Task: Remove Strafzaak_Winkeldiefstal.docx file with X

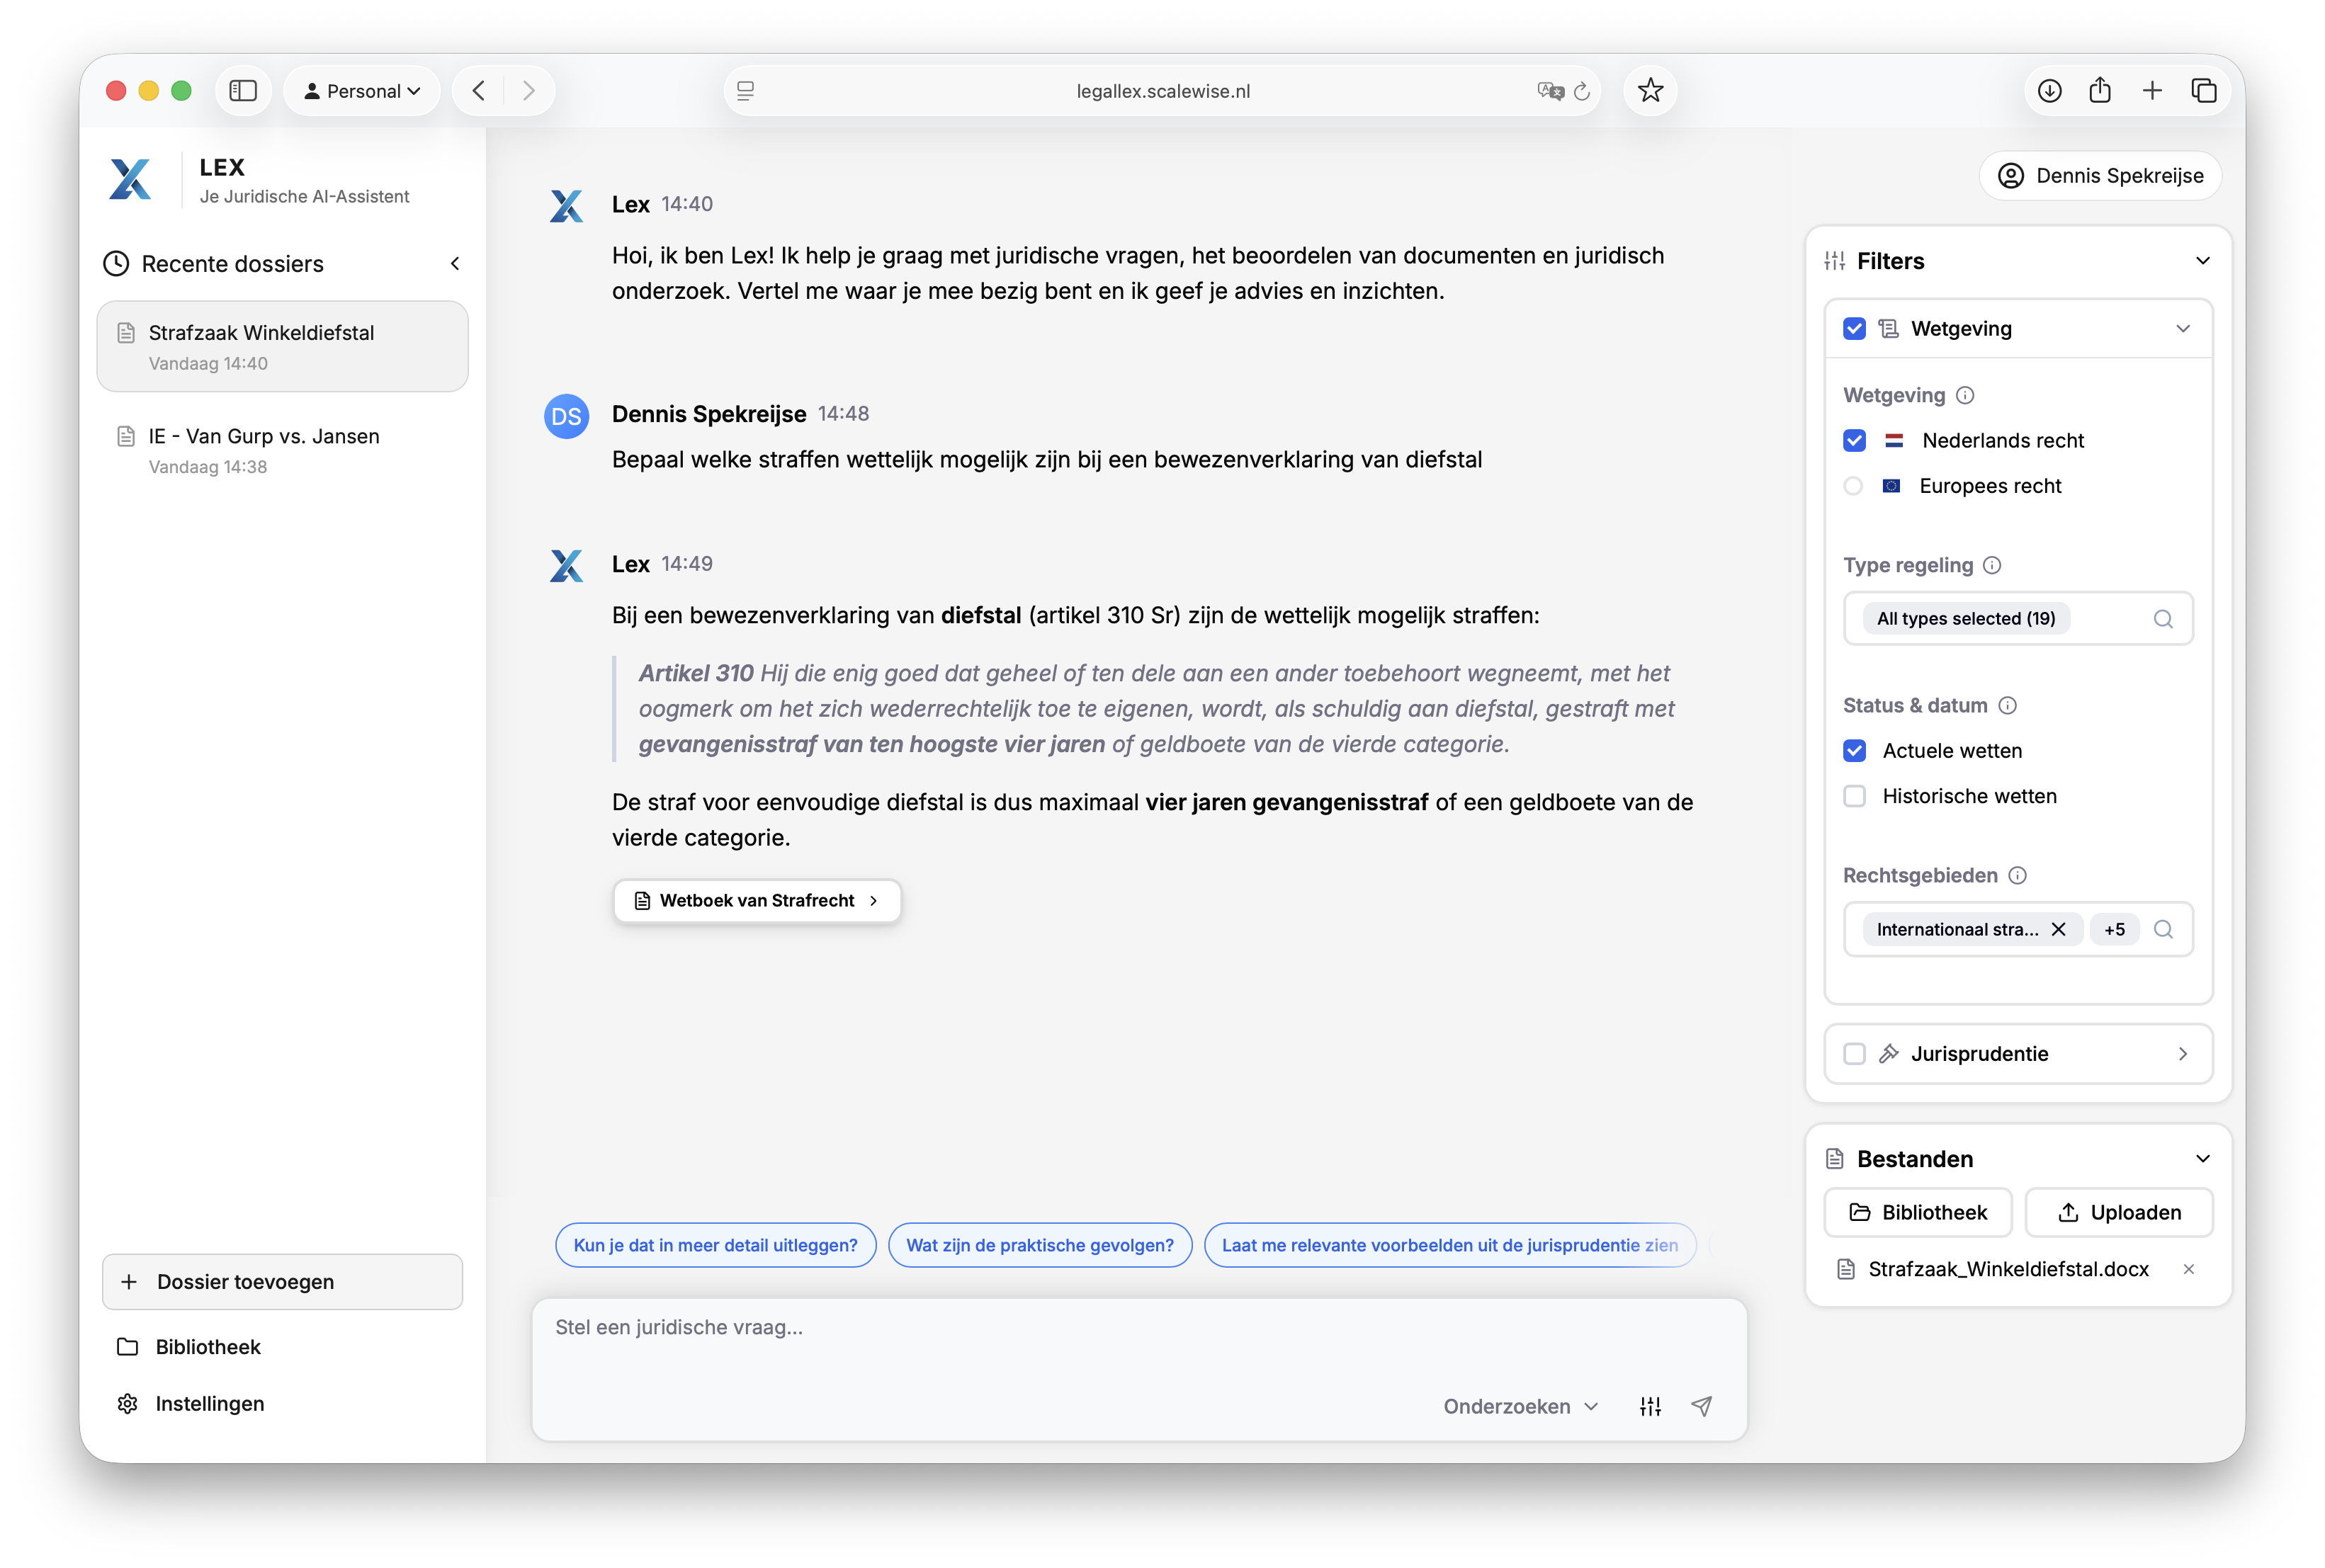Action: point(2189,1269)
